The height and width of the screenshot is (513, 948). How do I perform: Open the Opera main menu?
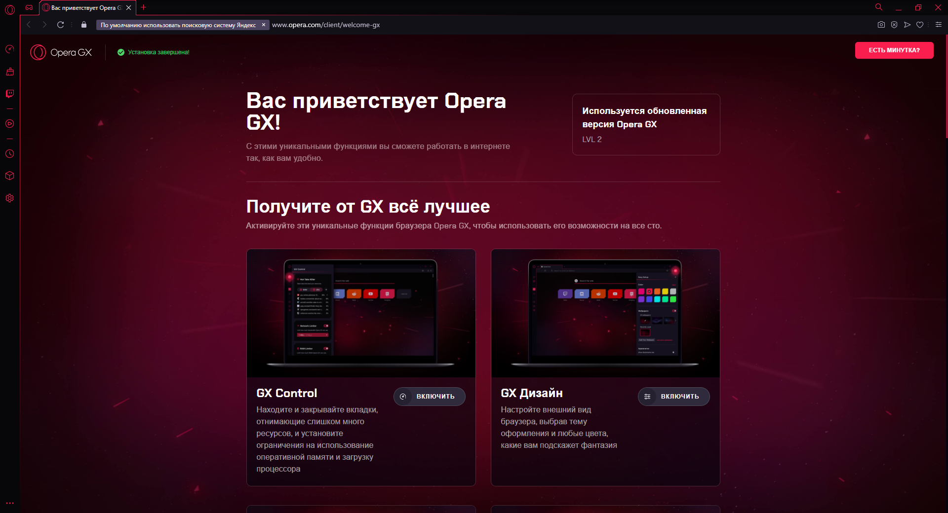(x=10, y=9)
